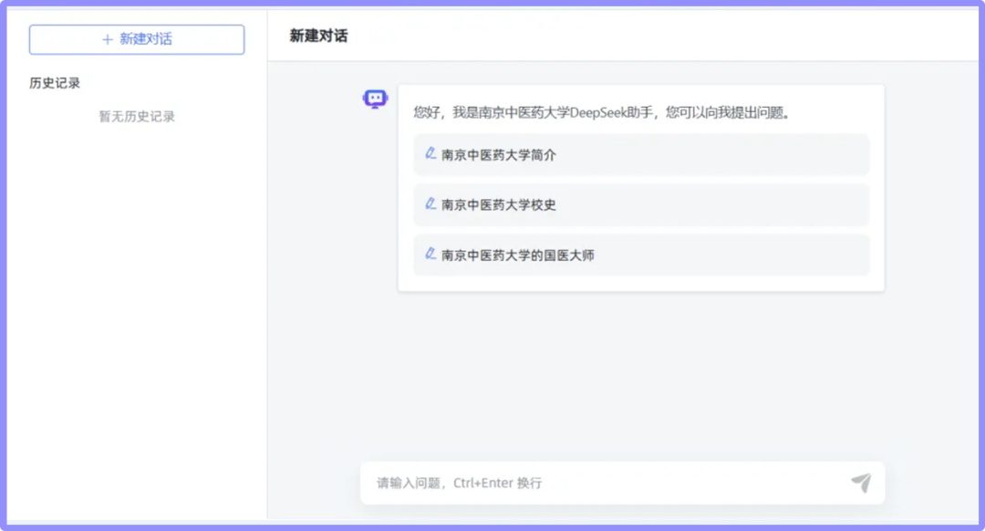This screenshot has width=985, height=531.
Task: Click the paper plane send icon
Action: click(x=860, y=483)
